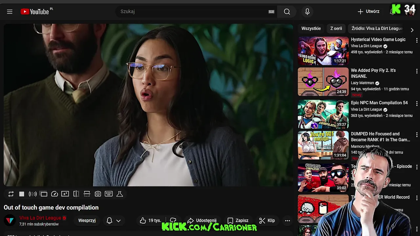Viewport: 420px width, 236px height.
Task: Toggle cinema mode icon below video
Action: click(x=43, y=194)
